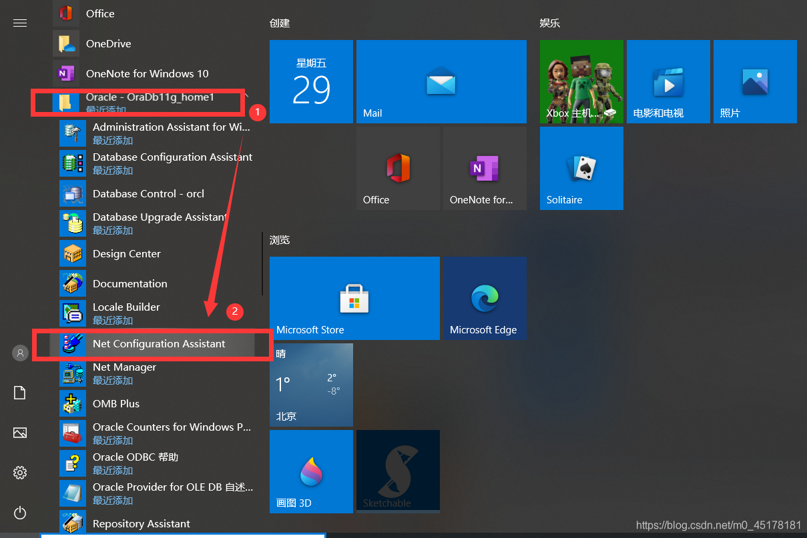Open the Xbox 主机 tile
This screenshot has width=807, height=538.
(x=581, y=81)
